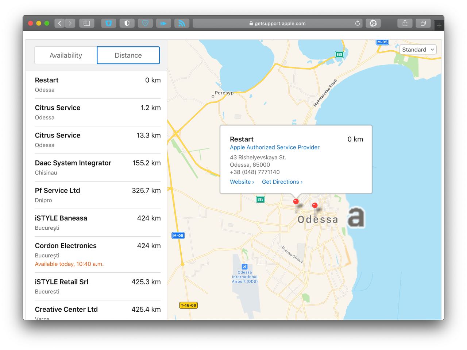This screenshot has height=350, width=467.
Task: Click the T-16-09 road marker
Action: pyautogui.click(x=189, y=306)
